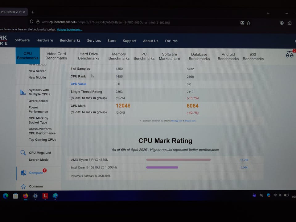
Task: Open Systems with Multiple CPUs link
Action: pyautogui.click(x=39, y=92)
